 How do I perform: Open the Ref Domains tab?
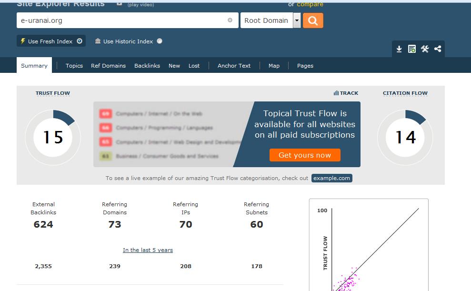[x=109, y=66]
